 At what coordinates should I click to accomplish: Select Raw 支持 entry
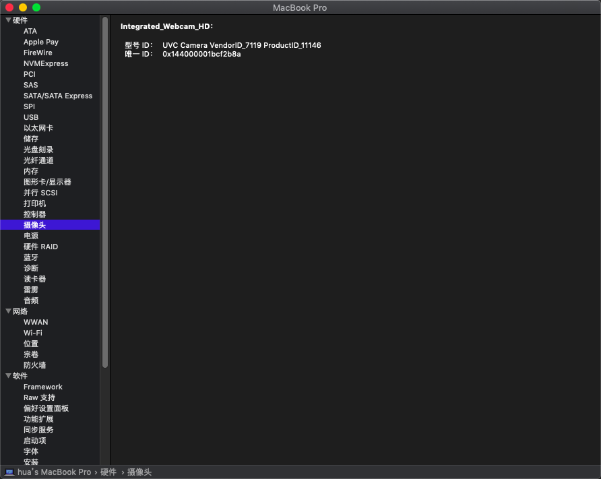(40, 397)
